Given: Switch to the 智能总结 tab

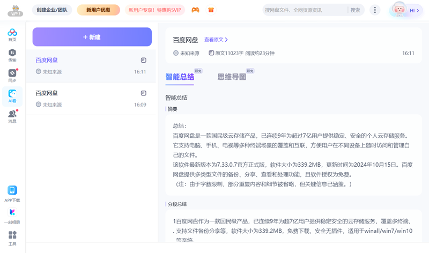Looking at the screenshot, I should 180,77.
